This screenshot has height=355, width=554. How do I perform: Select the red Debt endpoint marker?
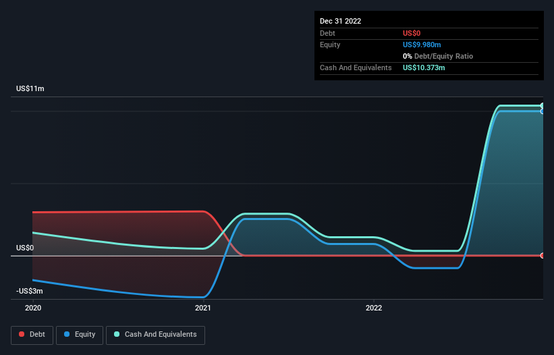(x=543, y=255)
